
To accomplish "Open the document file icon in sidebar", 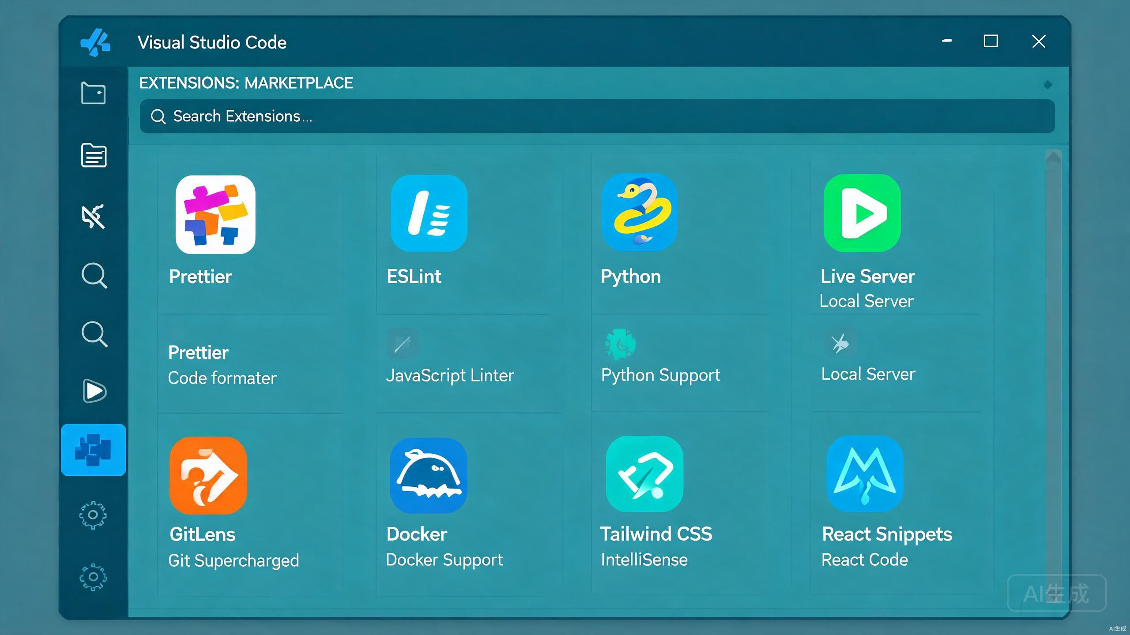I will pyautogui.click(x=94, y=155).
